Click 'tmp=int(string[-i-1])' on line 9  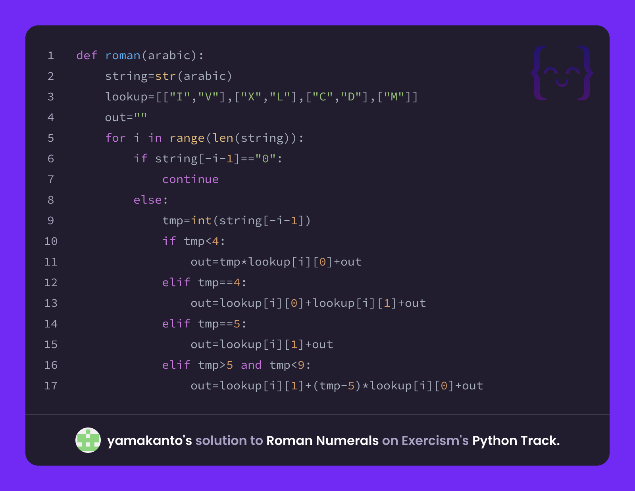coord(237,220)
